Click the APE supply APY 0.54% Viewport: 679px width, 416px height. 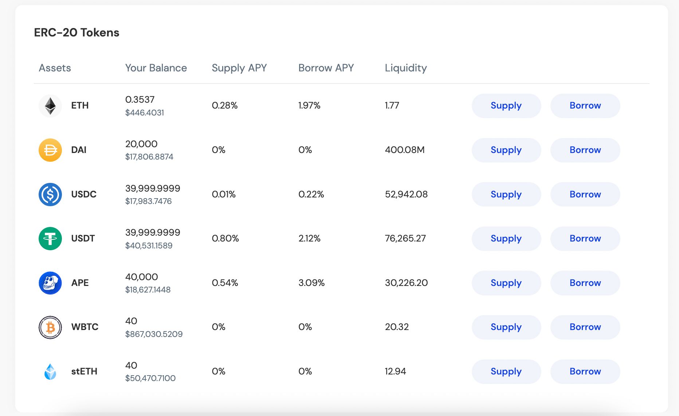[x=225, y=283]
